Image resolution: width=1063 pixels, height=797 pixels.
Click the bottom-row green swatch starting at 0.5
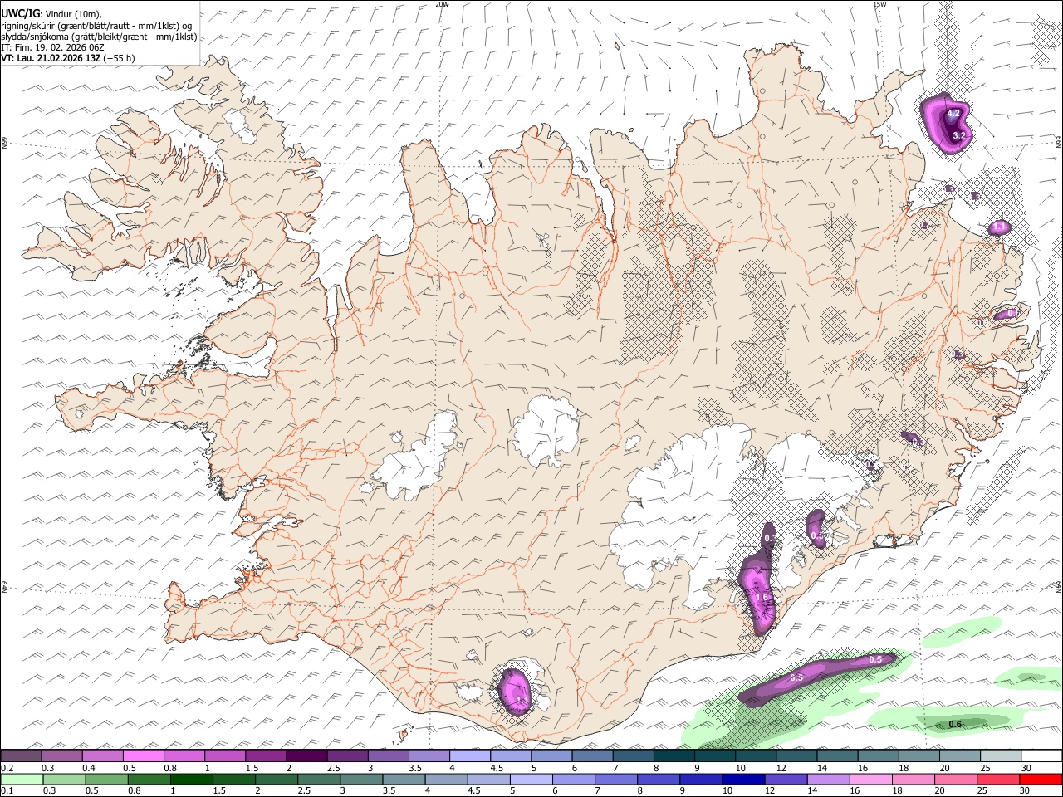106,780
